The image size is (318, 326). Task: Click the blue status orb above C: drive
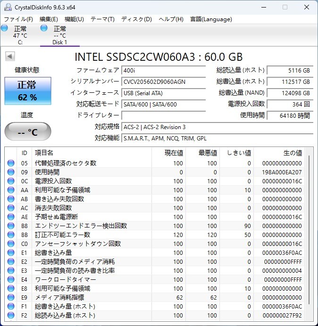(4, 28)
